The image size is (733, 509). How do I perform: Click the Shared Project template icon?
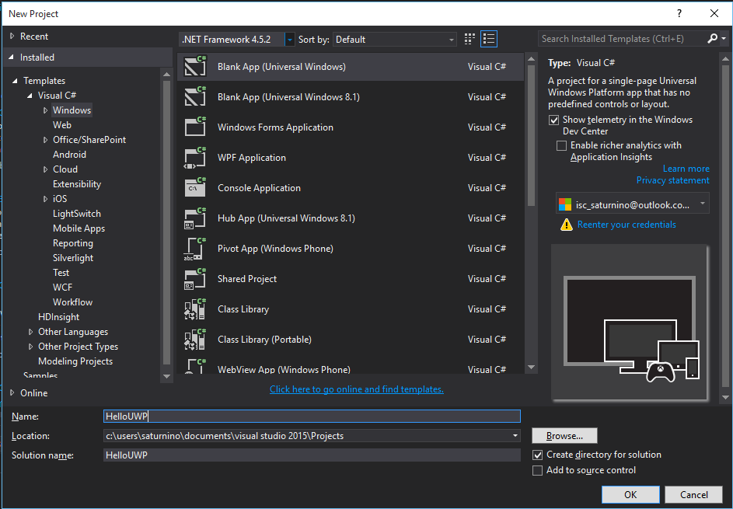tap(195, 279)
